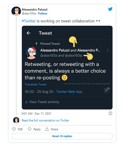Open the #Twitter hashtag link
126x145 pixels.
(29, 21)
